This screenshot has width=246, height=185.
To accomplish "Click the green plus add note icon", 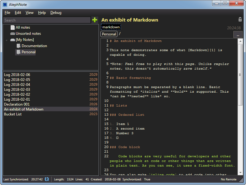I will [x=95, y=20].
